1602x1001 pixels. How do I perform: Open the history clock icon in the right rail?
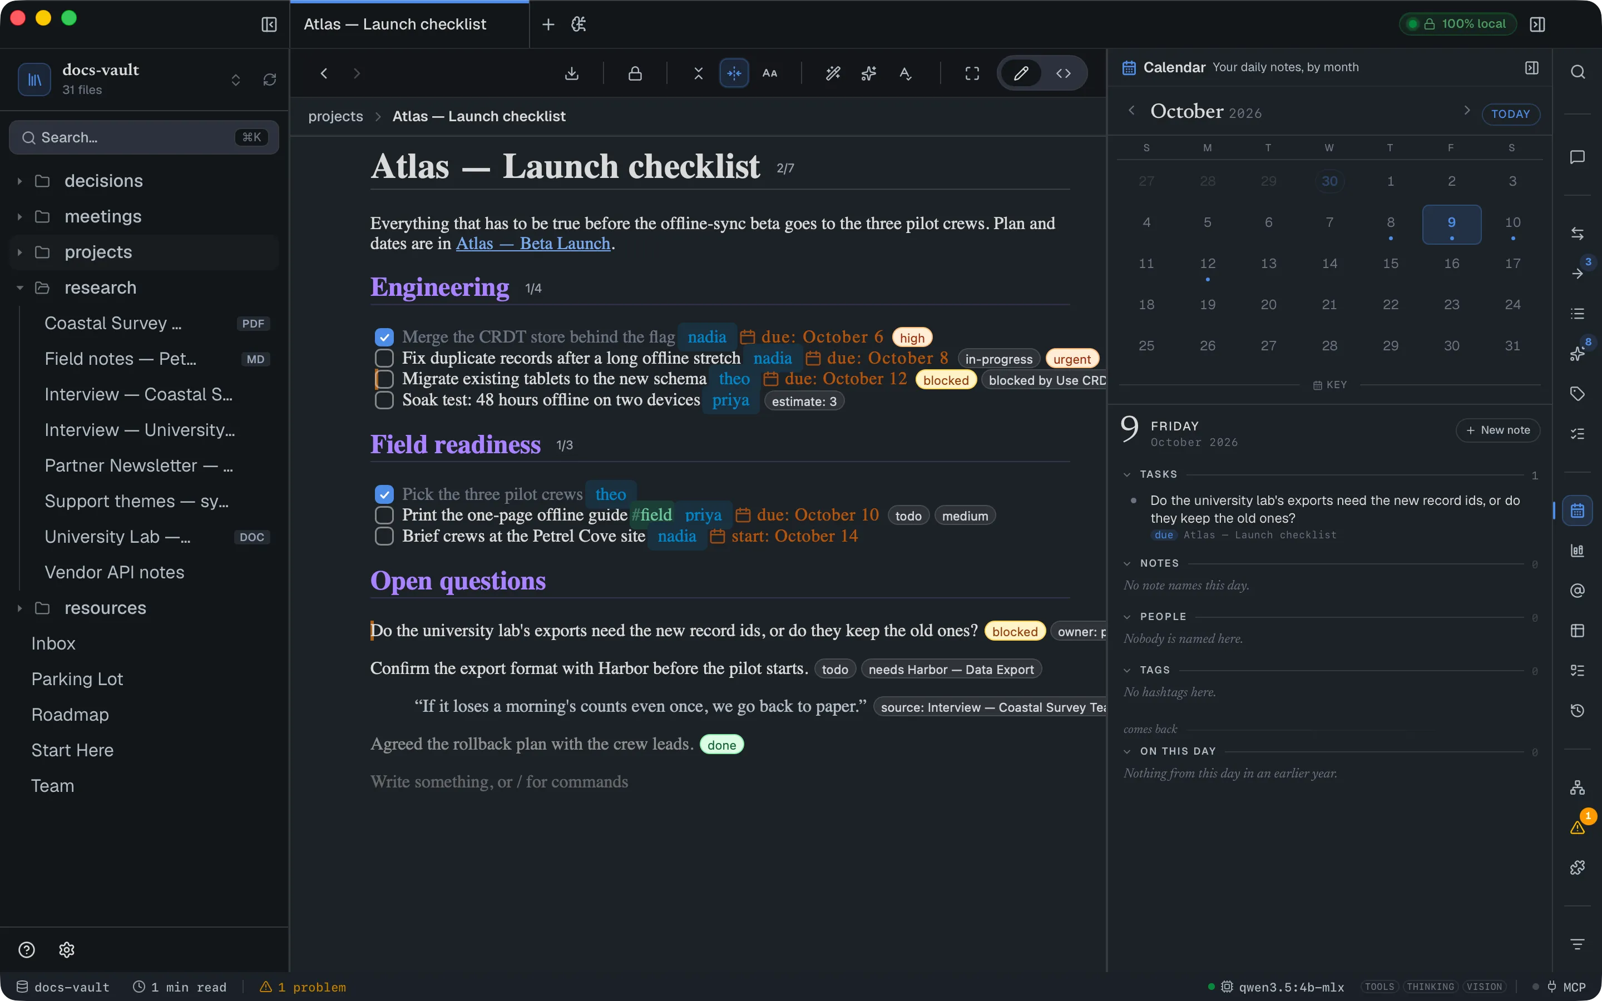click(x=1578, y=710)
